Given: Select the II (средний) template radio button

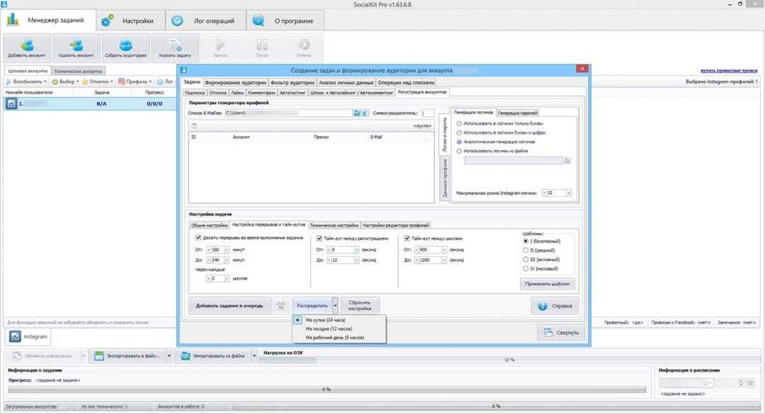Looking at the screenshot, I should point(525,250).
